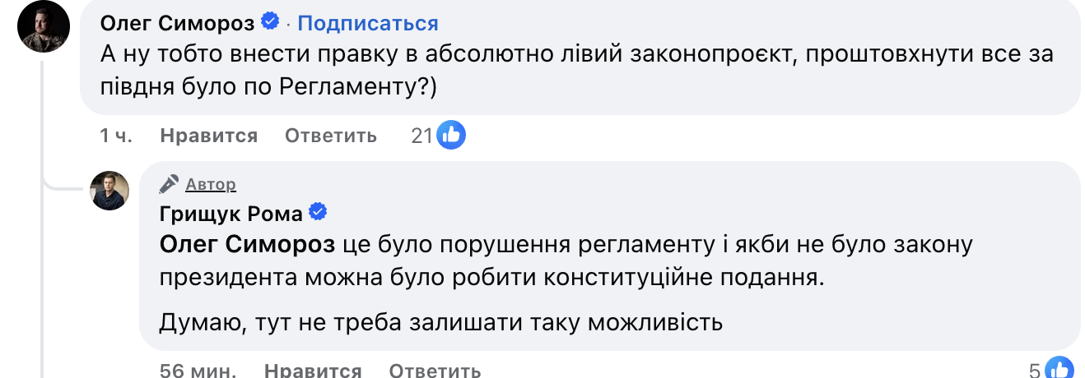1085x378 pixels.
Task: View the 5 reactions count on the reply
Action: tap(1035, 369)
